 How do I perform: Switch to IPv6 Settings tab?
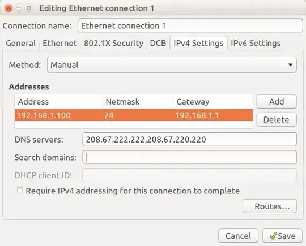tap(256, 43)
